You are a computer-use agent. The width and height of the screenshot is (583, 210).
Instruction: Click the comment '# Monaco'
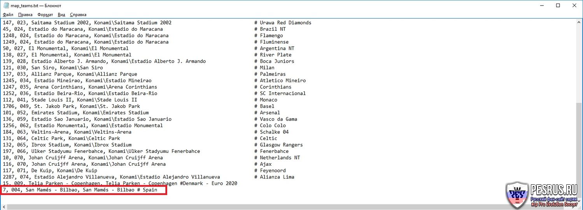click(266, 100)
